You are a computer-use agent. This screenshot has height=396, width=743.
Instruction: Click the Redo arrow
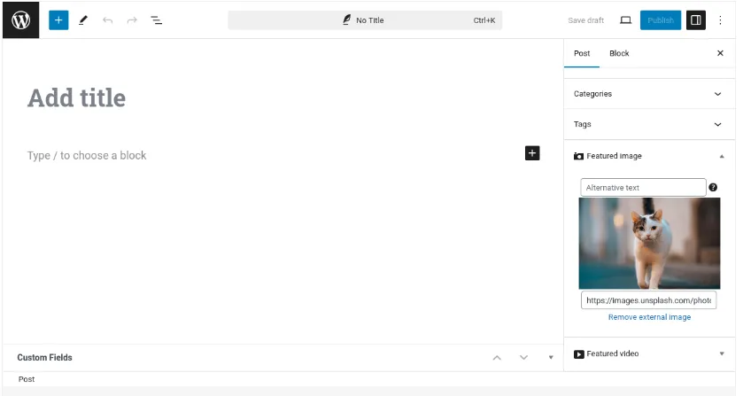tap(132, 19)
